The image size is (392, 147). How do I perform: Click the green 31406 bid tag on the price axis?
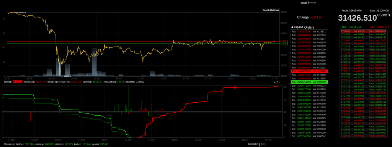284,44
